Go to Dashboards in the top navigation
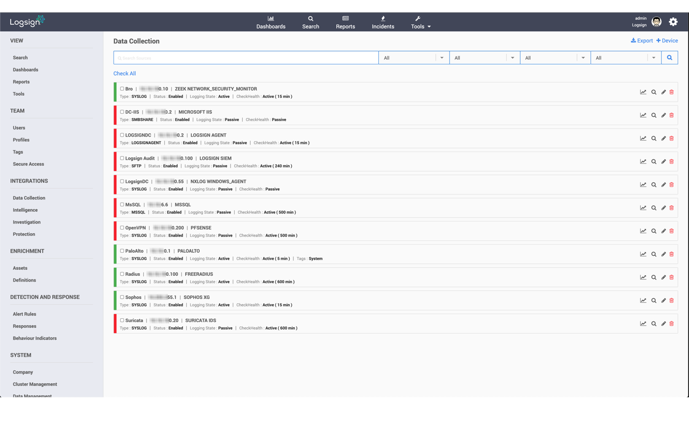Screen dimensions: 689x430 pyautogui.click(x=271, y=22)
